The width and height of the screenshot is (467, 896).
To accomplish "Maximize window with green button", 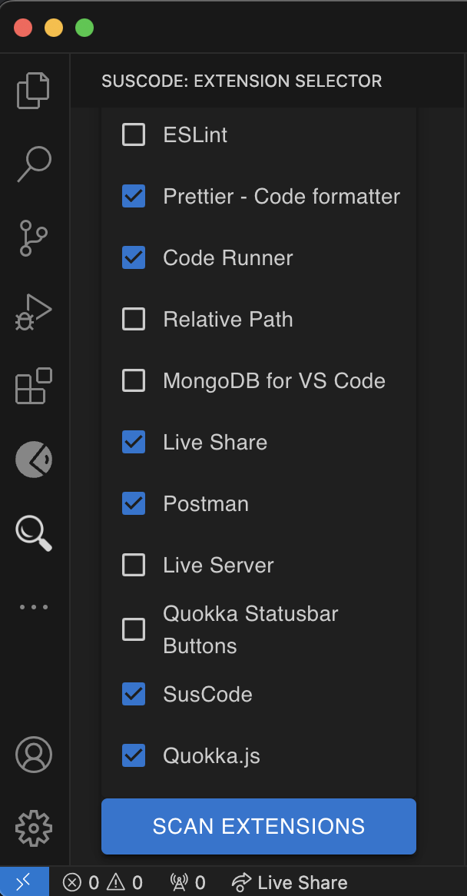I will [x=84, y=28].
